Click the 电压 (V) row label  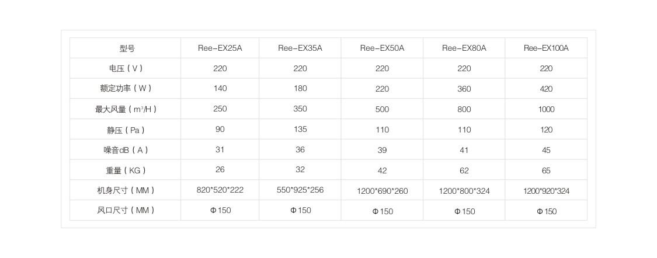coord(126,68)
